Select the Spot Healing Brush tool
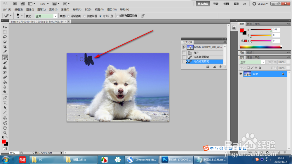 5,57
